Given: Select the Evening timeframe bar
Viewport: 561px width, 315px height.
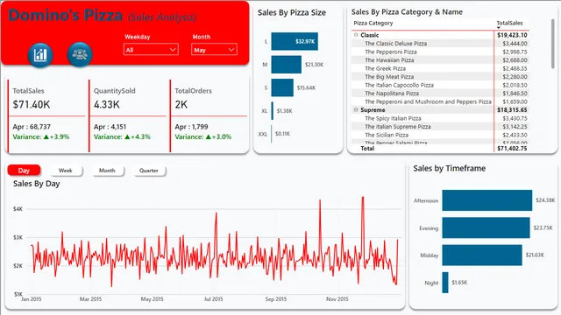Looking at the screenshot, I should [486, 227].
